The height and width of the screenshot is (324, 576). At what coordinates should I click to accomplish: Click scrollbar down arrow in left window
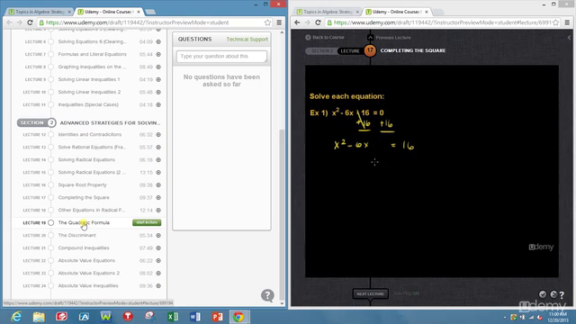coord(282,303)
